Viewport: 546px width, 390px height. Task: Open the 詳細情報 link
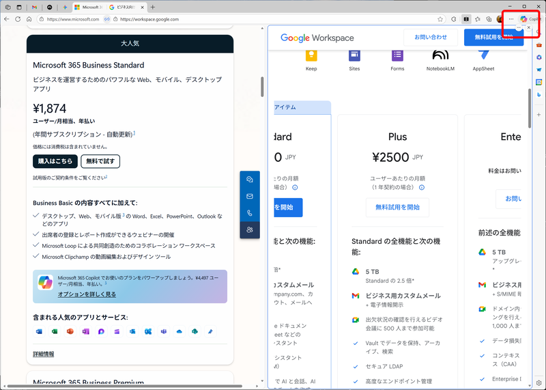pos(44,354)
